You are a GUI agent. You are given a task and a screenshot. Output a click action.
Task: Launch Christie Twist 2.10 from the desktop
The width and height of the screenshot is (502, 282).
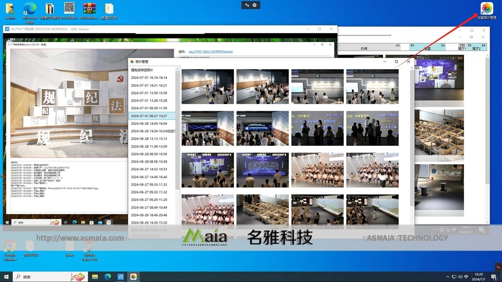89,250
